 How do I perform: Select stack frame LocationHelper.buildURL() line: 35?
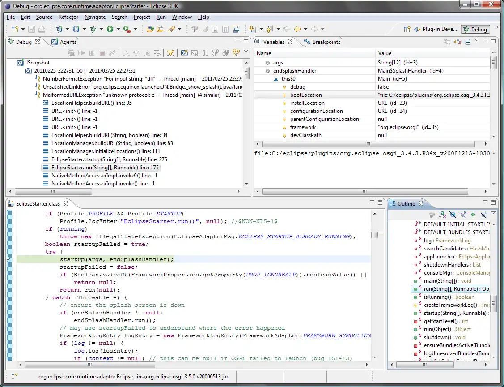(91, 103)
